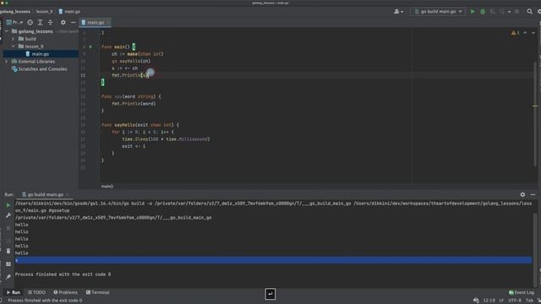
Task: Open the Event Log
Action: [x=522, y=292]
